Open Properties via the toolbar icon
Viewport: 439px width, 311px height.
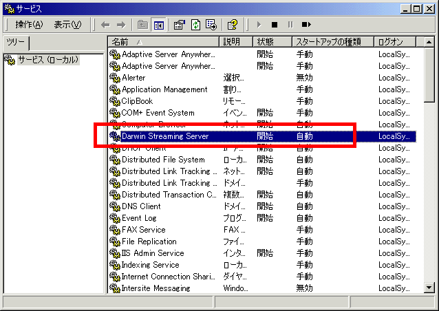[x=180, y=25]
